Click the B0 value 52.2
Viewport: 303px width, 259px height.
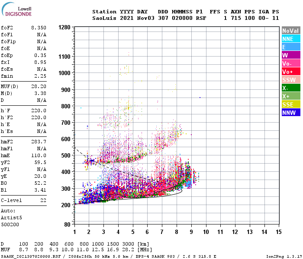[x=40, y=183]
